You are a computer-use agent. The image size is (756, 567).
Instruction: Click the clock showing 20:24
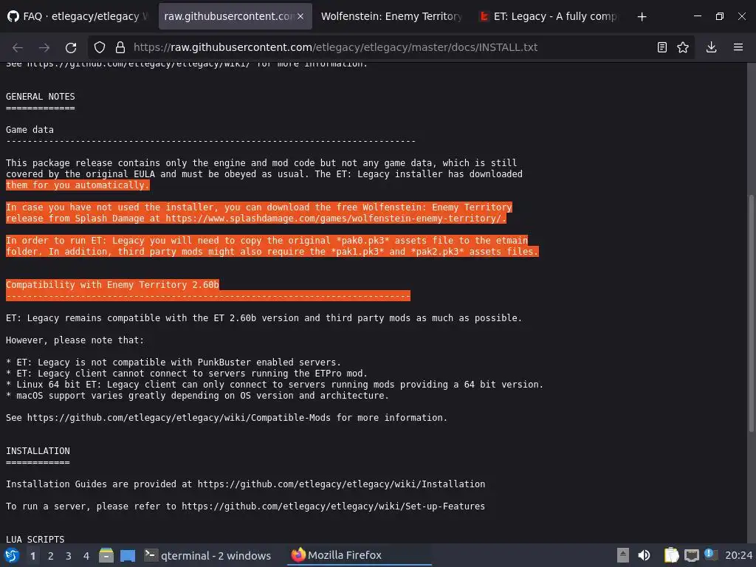click(738, 555)
